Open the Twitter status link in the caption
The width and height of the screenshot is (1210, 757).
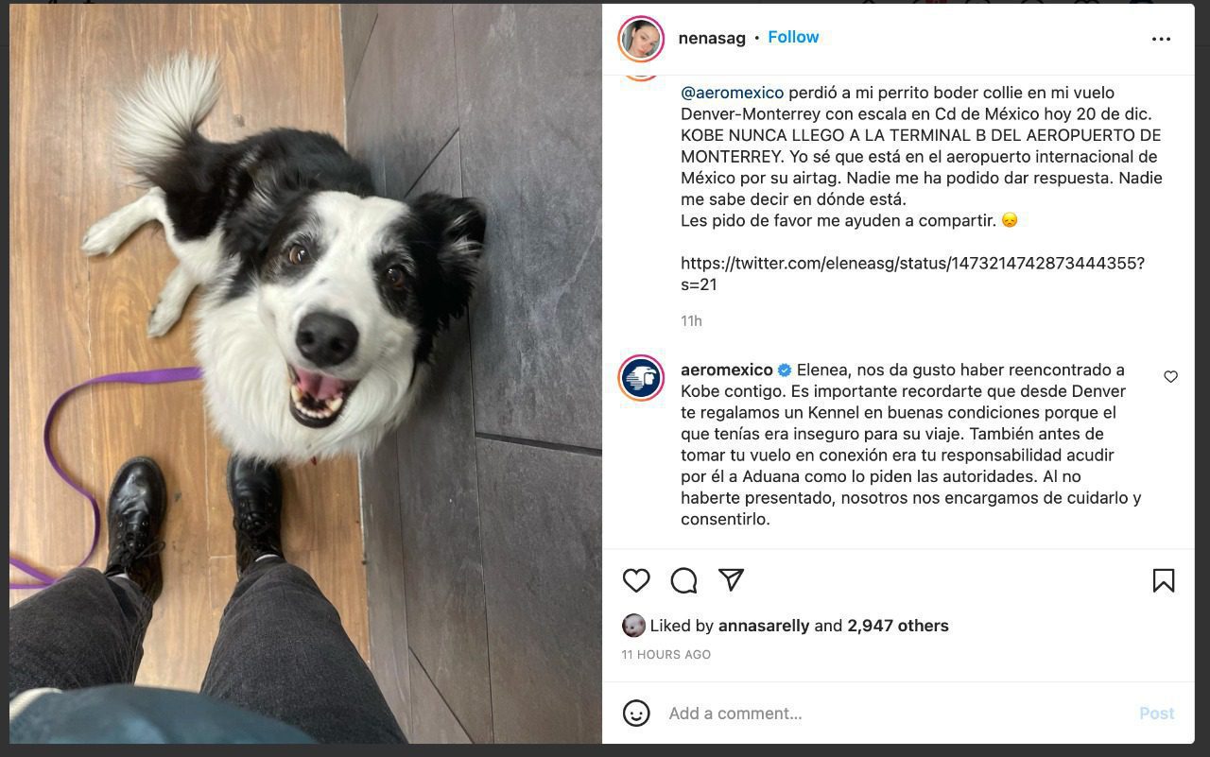[912, 273]
